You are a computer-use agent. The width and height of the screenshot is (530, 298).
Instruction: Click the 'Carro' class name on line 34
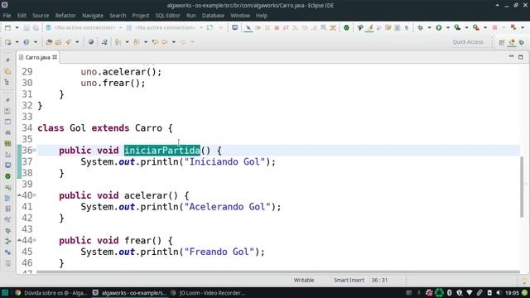click(x=148, y=128)
